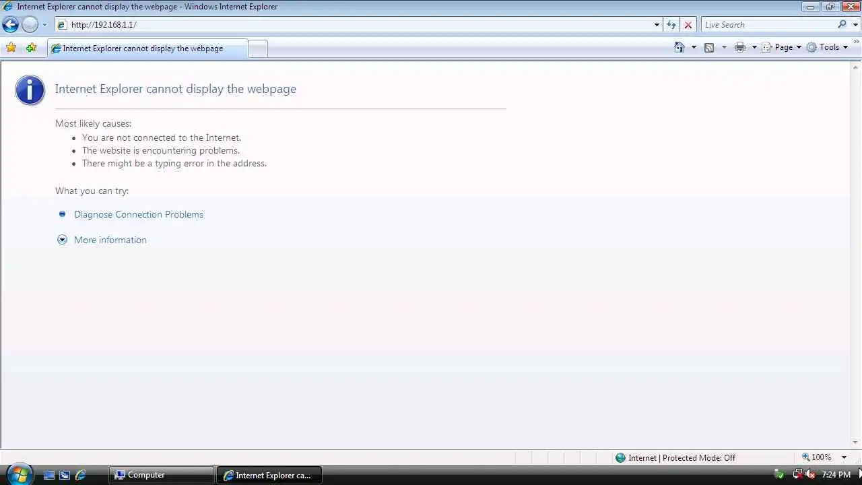Expand the More information section
Image resolution: width=862 pixels, height=485 pixels.
point(110,240)
